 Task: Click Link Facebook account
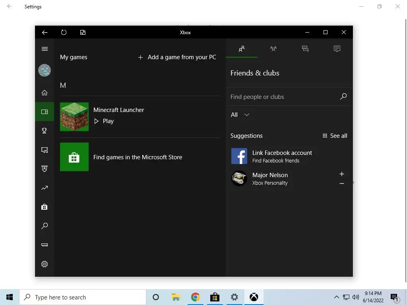pyautogui.click(x=282, y=153)
